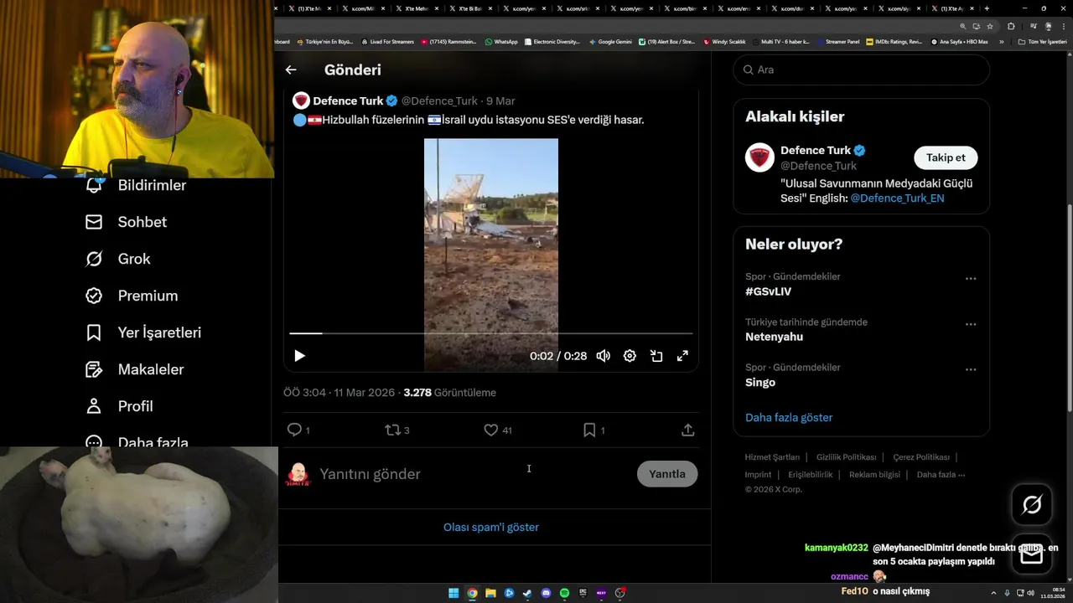Click the Yanıtla reply button

click(667, 474)
